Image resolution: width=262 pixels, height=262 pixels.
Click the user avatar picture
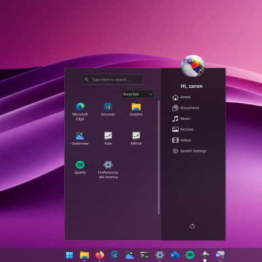click(193, 66)
